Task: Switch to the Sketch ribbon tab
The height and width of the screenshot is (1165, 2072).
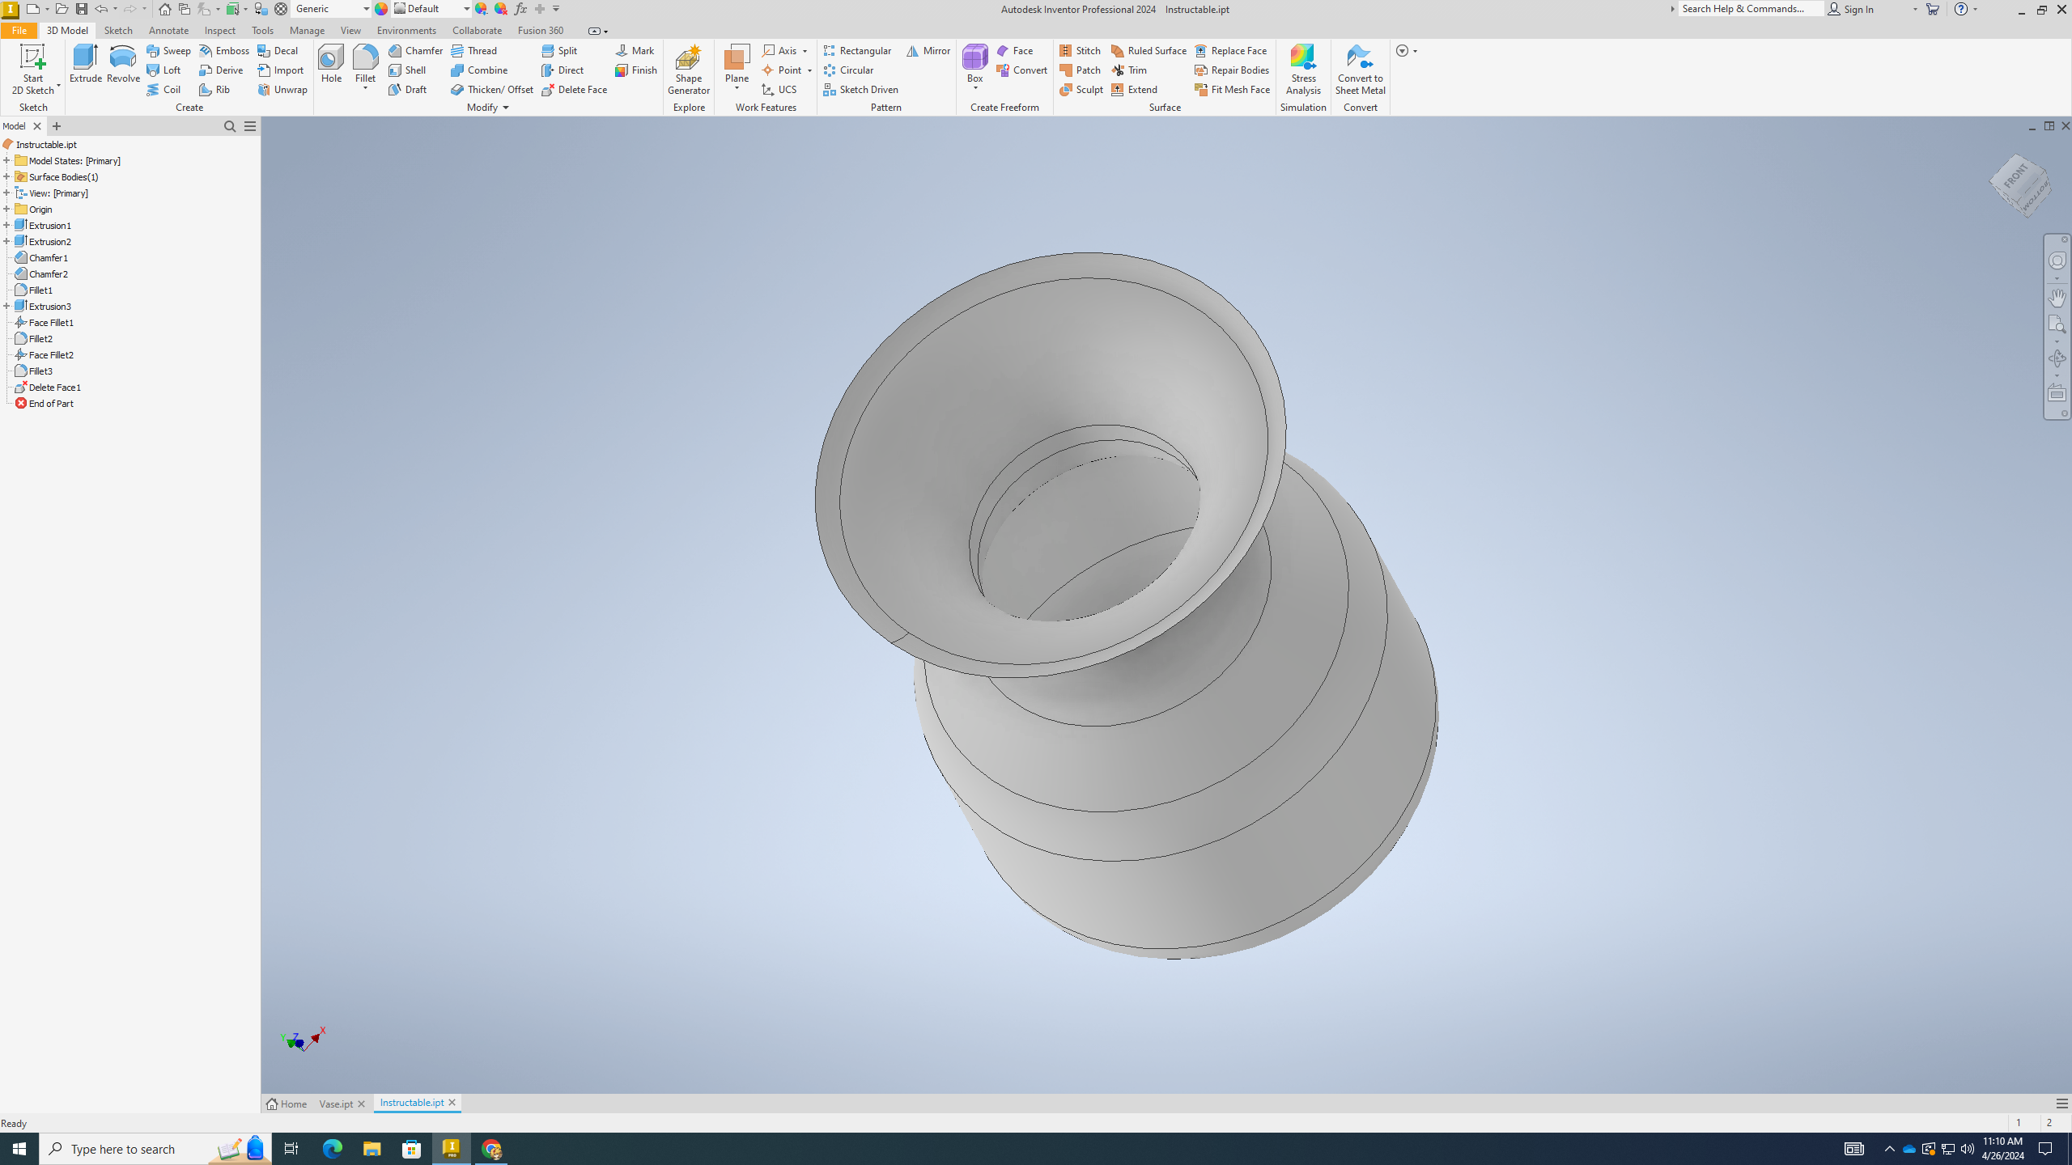Action: [x=118, y=30]
